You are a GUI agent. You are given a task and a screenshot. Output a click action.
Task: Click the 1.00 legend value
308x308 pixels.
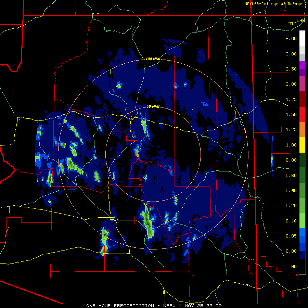[291, 145]
